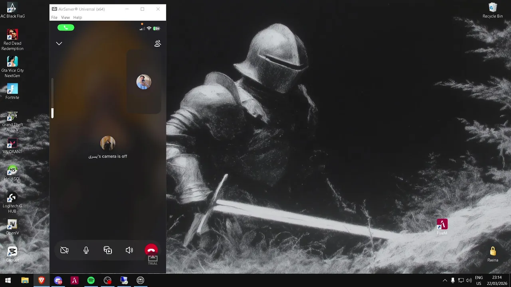Toggle the call speaker output
Viewport: 511px width, 287px height.
[x=129, y=250]
